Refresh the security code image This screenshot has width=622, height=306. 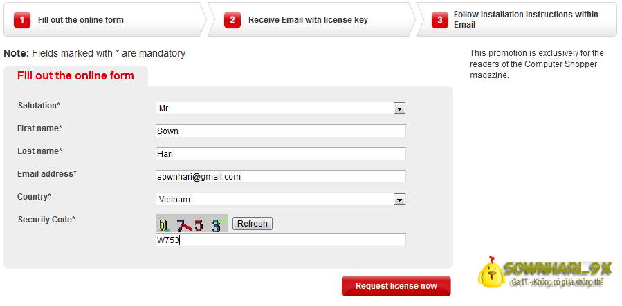(x=253, y=224)
